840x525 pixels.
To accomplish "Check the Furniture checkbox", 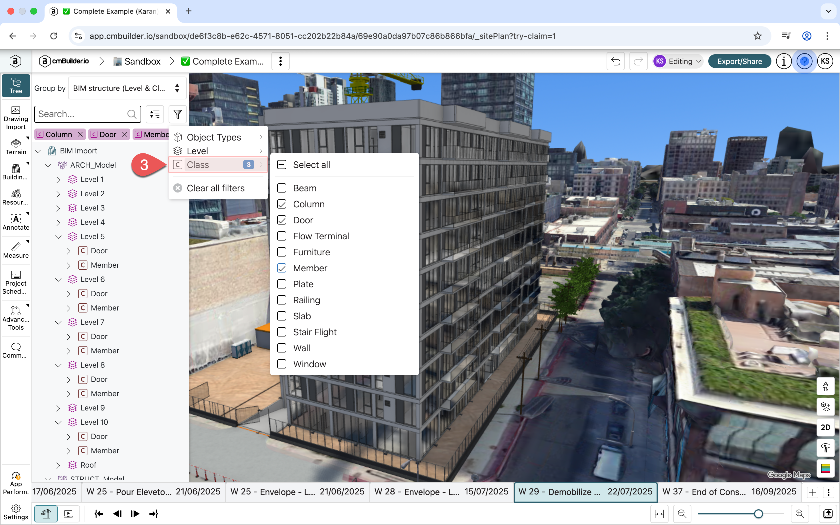I will point(282,252).
